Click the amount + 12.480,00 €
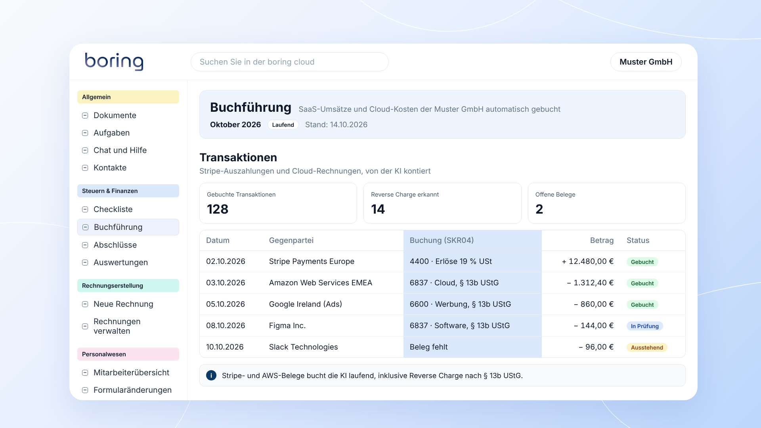This screenshot has height=428, width=761. [x=587, y=262]
